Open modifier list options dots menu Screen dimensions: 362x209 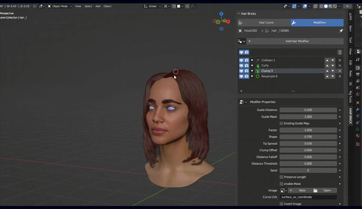point(339,52)
